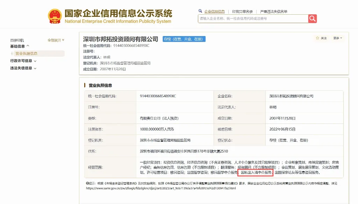Collapse the 基础信息 section

20,46
